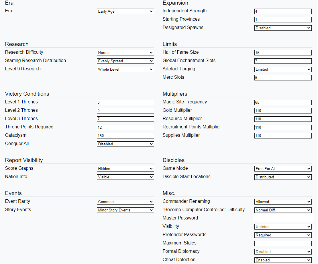Expand the Artefact Forging dropdown
318x264 pixels.
point(283,69)
